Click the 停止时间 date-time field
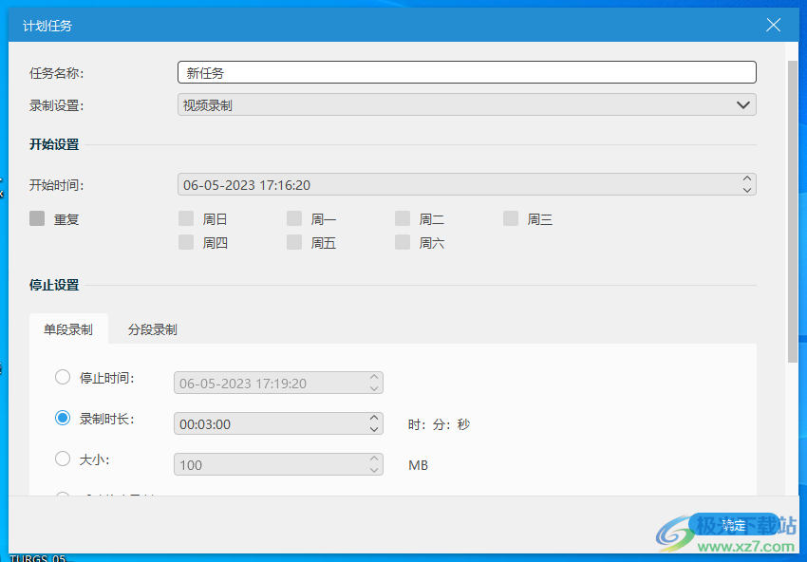This screenshot has width=807, height=562. pos(278,383)
